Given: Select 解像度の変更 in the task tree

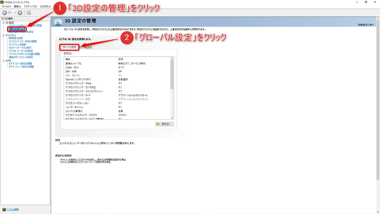Looking at the screenshot, I should coord(16,38).
